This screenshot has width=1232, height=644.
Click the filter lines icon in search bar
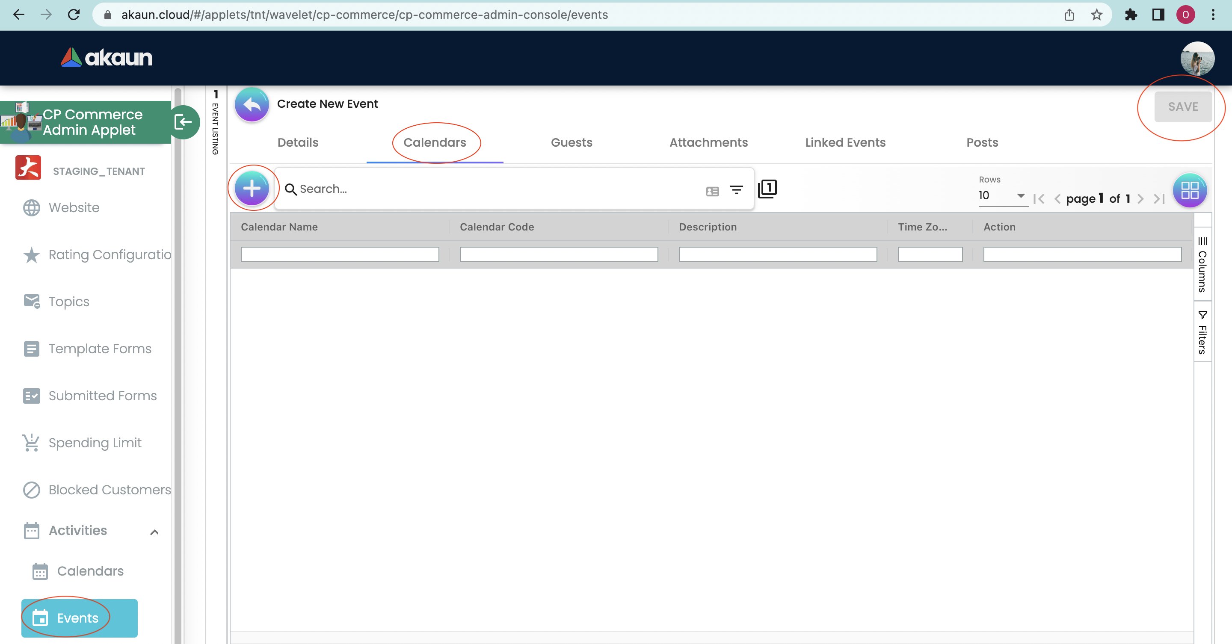736,190
